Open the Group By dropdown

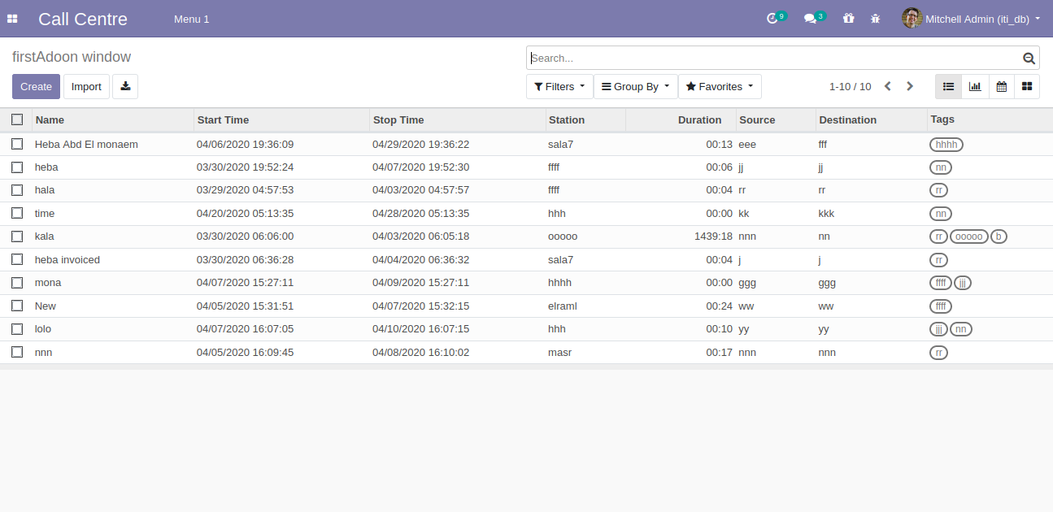(x=635, y=85)
